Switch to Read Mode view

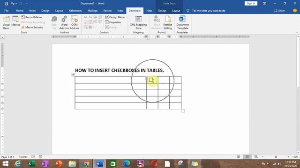click(x=239, y=157)
